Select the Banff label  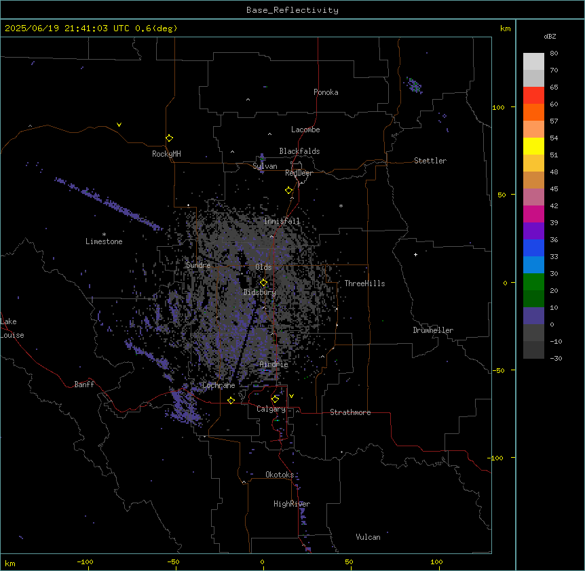click(84, 385)
